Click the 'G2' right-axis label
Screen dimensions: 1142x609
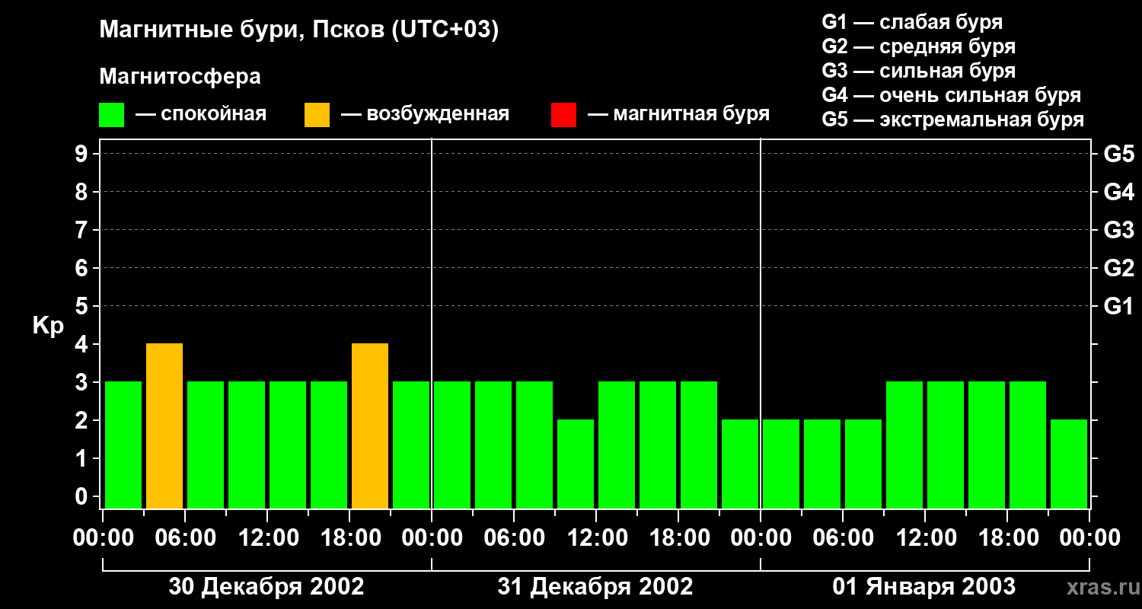[x=1118, y=269]
